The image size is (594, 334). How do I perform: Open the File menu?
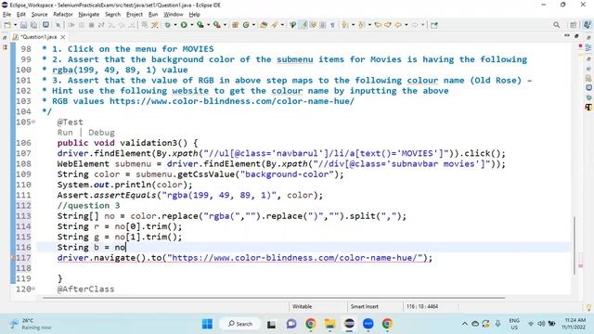6,15
